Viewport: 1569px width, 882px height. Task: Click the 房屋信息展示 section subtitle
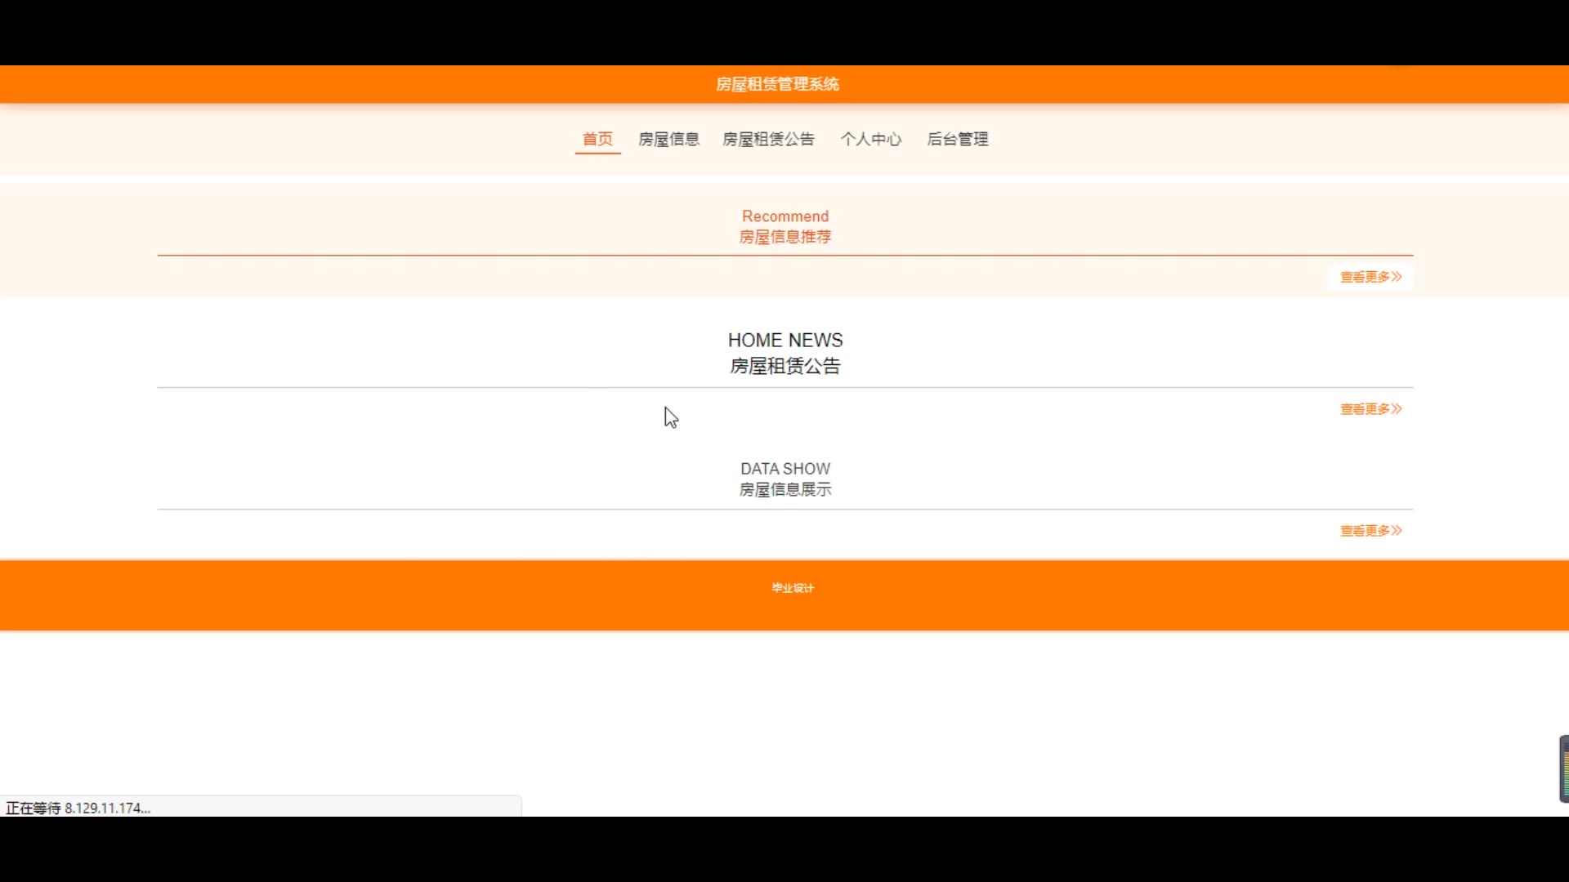click(x=784, y=489)
